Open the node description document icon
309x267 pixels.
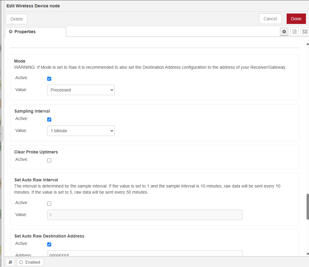point(294,32)
